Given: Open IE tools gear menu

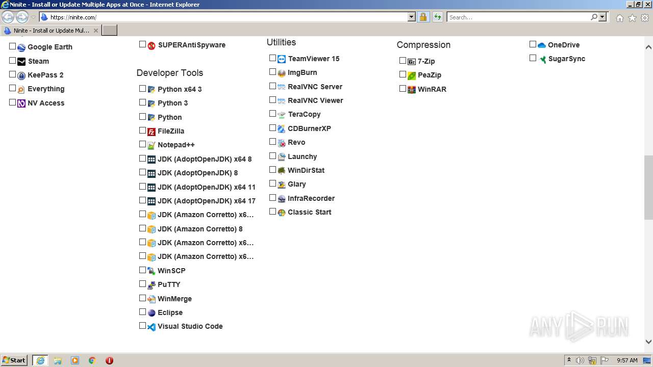Looking at the screenshot, I should (x=645, y=18).
